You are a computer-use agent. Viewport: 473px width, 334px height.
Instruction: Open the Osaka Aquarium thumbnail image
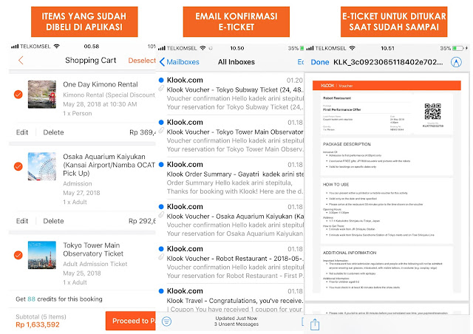tap(42, 166)
